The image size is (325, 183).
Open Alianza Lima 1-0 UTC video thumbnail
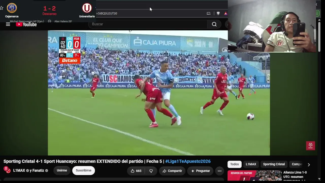tap(254, 176)
